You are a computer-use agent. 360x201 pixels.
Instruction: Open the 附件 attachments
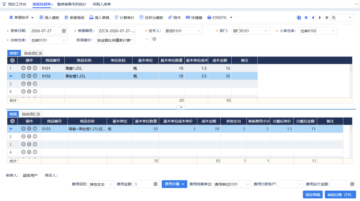tap(174, 18)
